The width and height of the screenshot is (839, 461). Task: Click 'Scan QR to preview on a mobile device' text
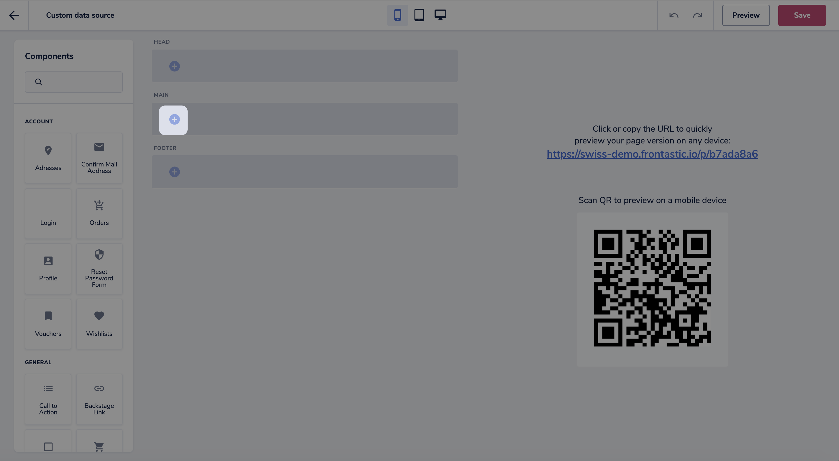(652, 200)
